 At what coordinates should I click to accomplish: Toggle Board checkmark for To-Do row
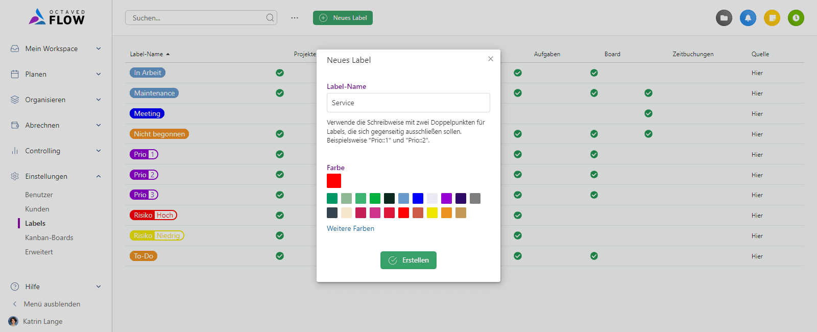tap(594, 256)
